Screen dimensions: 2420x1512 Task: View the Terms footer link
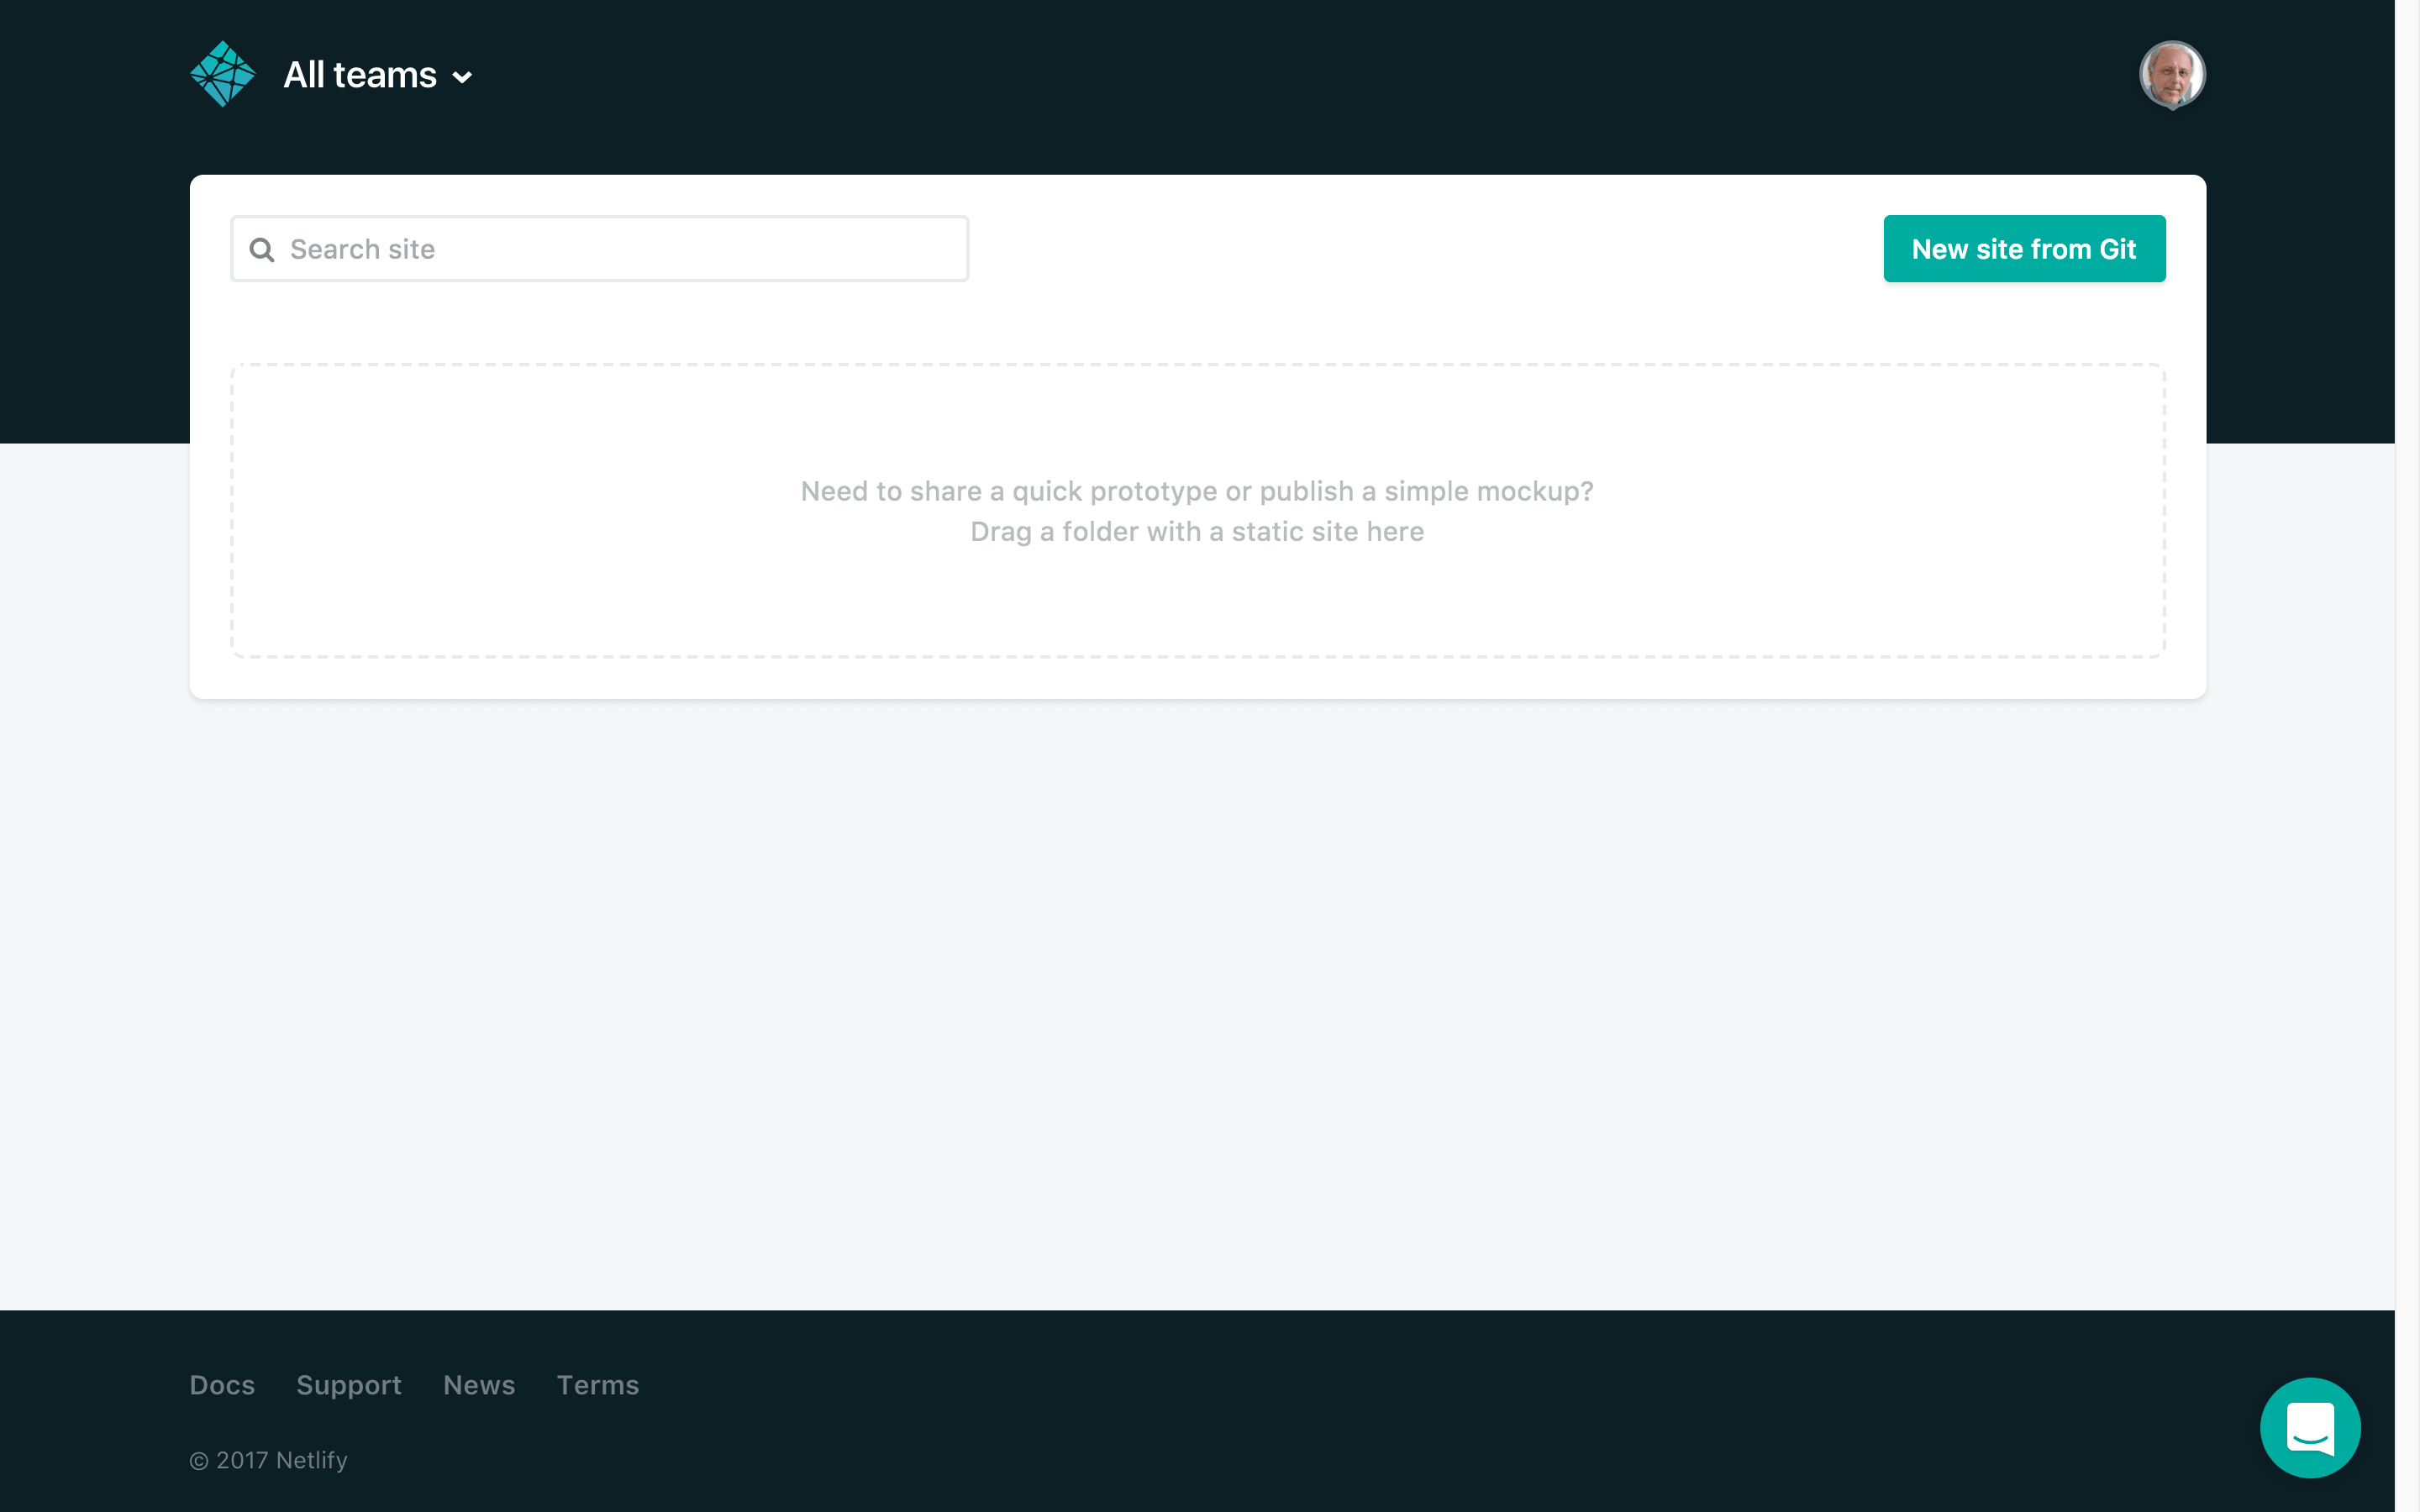[597, 1385]
